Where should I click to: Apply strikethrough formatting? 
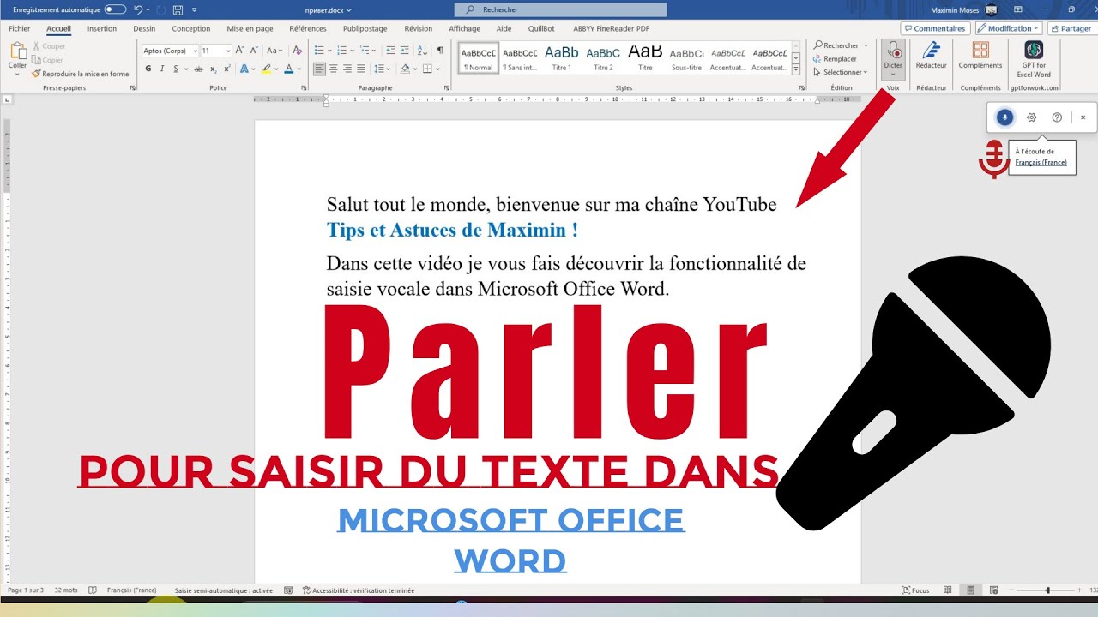click(x=198, y=69)
